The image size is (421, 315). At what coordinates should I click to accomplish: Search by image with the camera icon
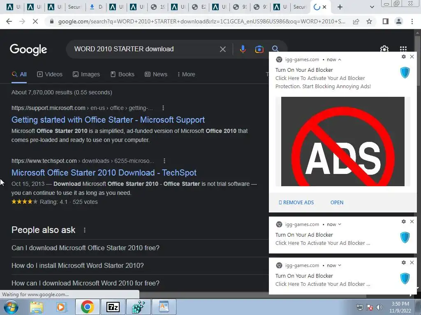(259, 49)
